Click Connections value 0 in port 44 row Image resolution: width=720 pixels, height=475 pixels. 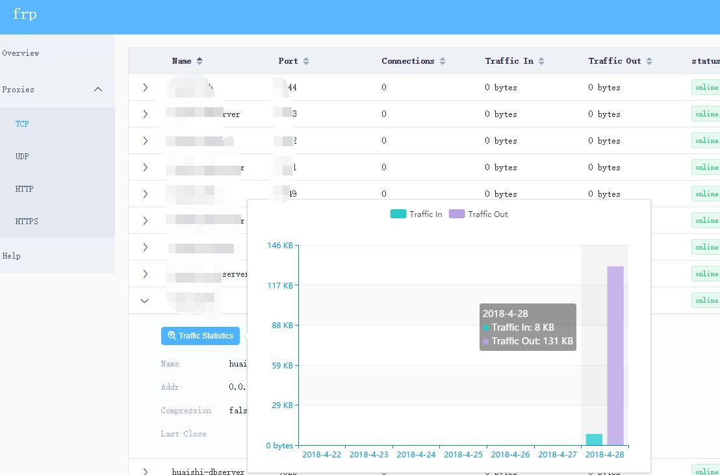[384, 87]
